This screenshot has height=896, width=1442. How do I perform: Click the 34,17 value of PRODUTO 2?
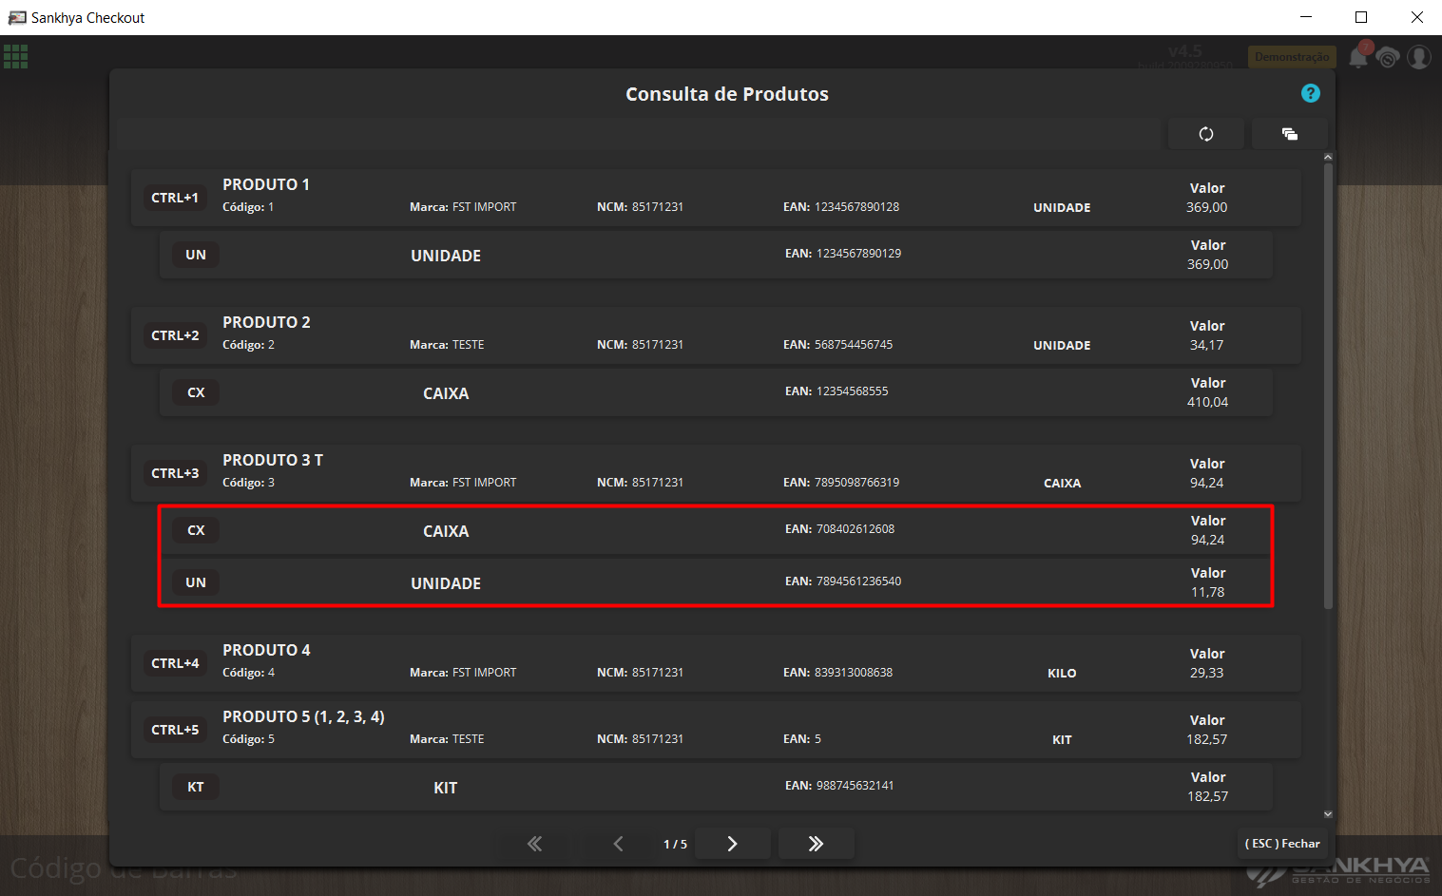click(x=1206, y=345)
